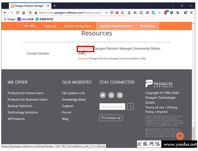Open Paragon's Medium page
This screenshot has width=198, height=151.
pyautogui.click(x=120, y=95)
